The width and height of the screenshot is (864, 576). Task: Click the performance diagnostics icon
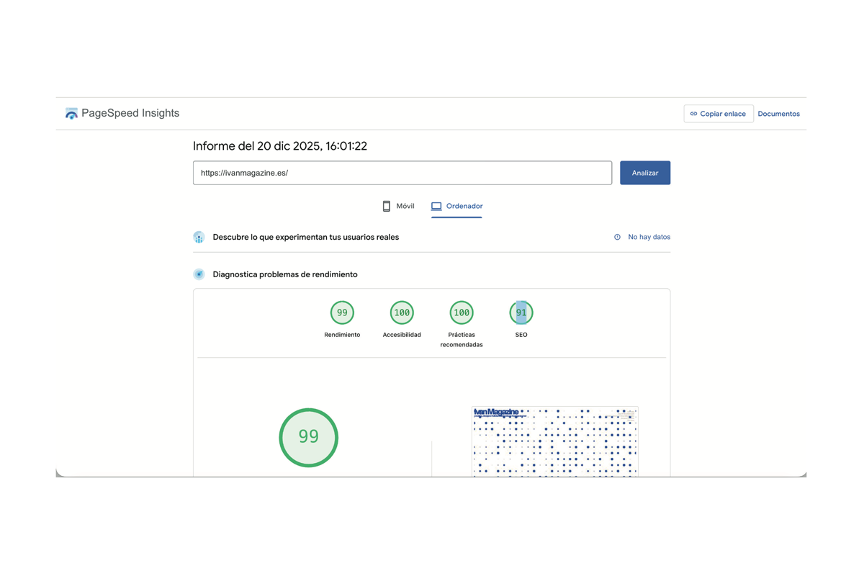coord(199,274)
